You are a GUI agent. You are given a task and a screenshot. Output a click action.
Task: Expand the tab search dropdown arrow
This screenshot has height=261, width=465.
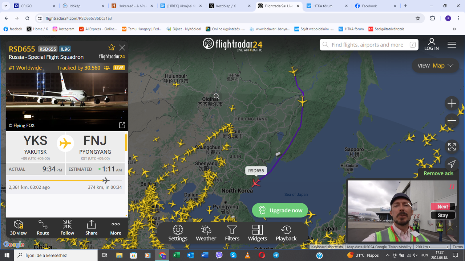pyautogui.click(x=5, y=6)
